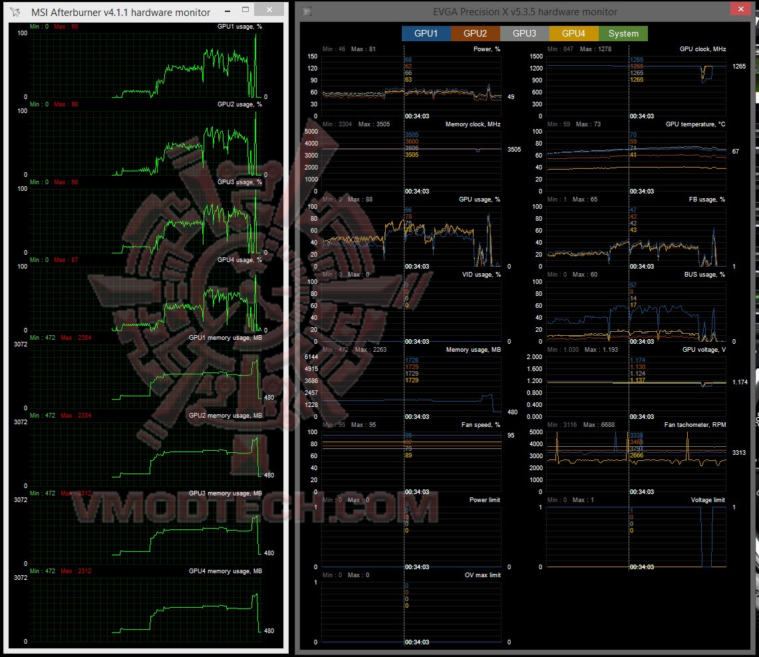Click inside the EVGA BUS usage graph plot

pos(636,312)
